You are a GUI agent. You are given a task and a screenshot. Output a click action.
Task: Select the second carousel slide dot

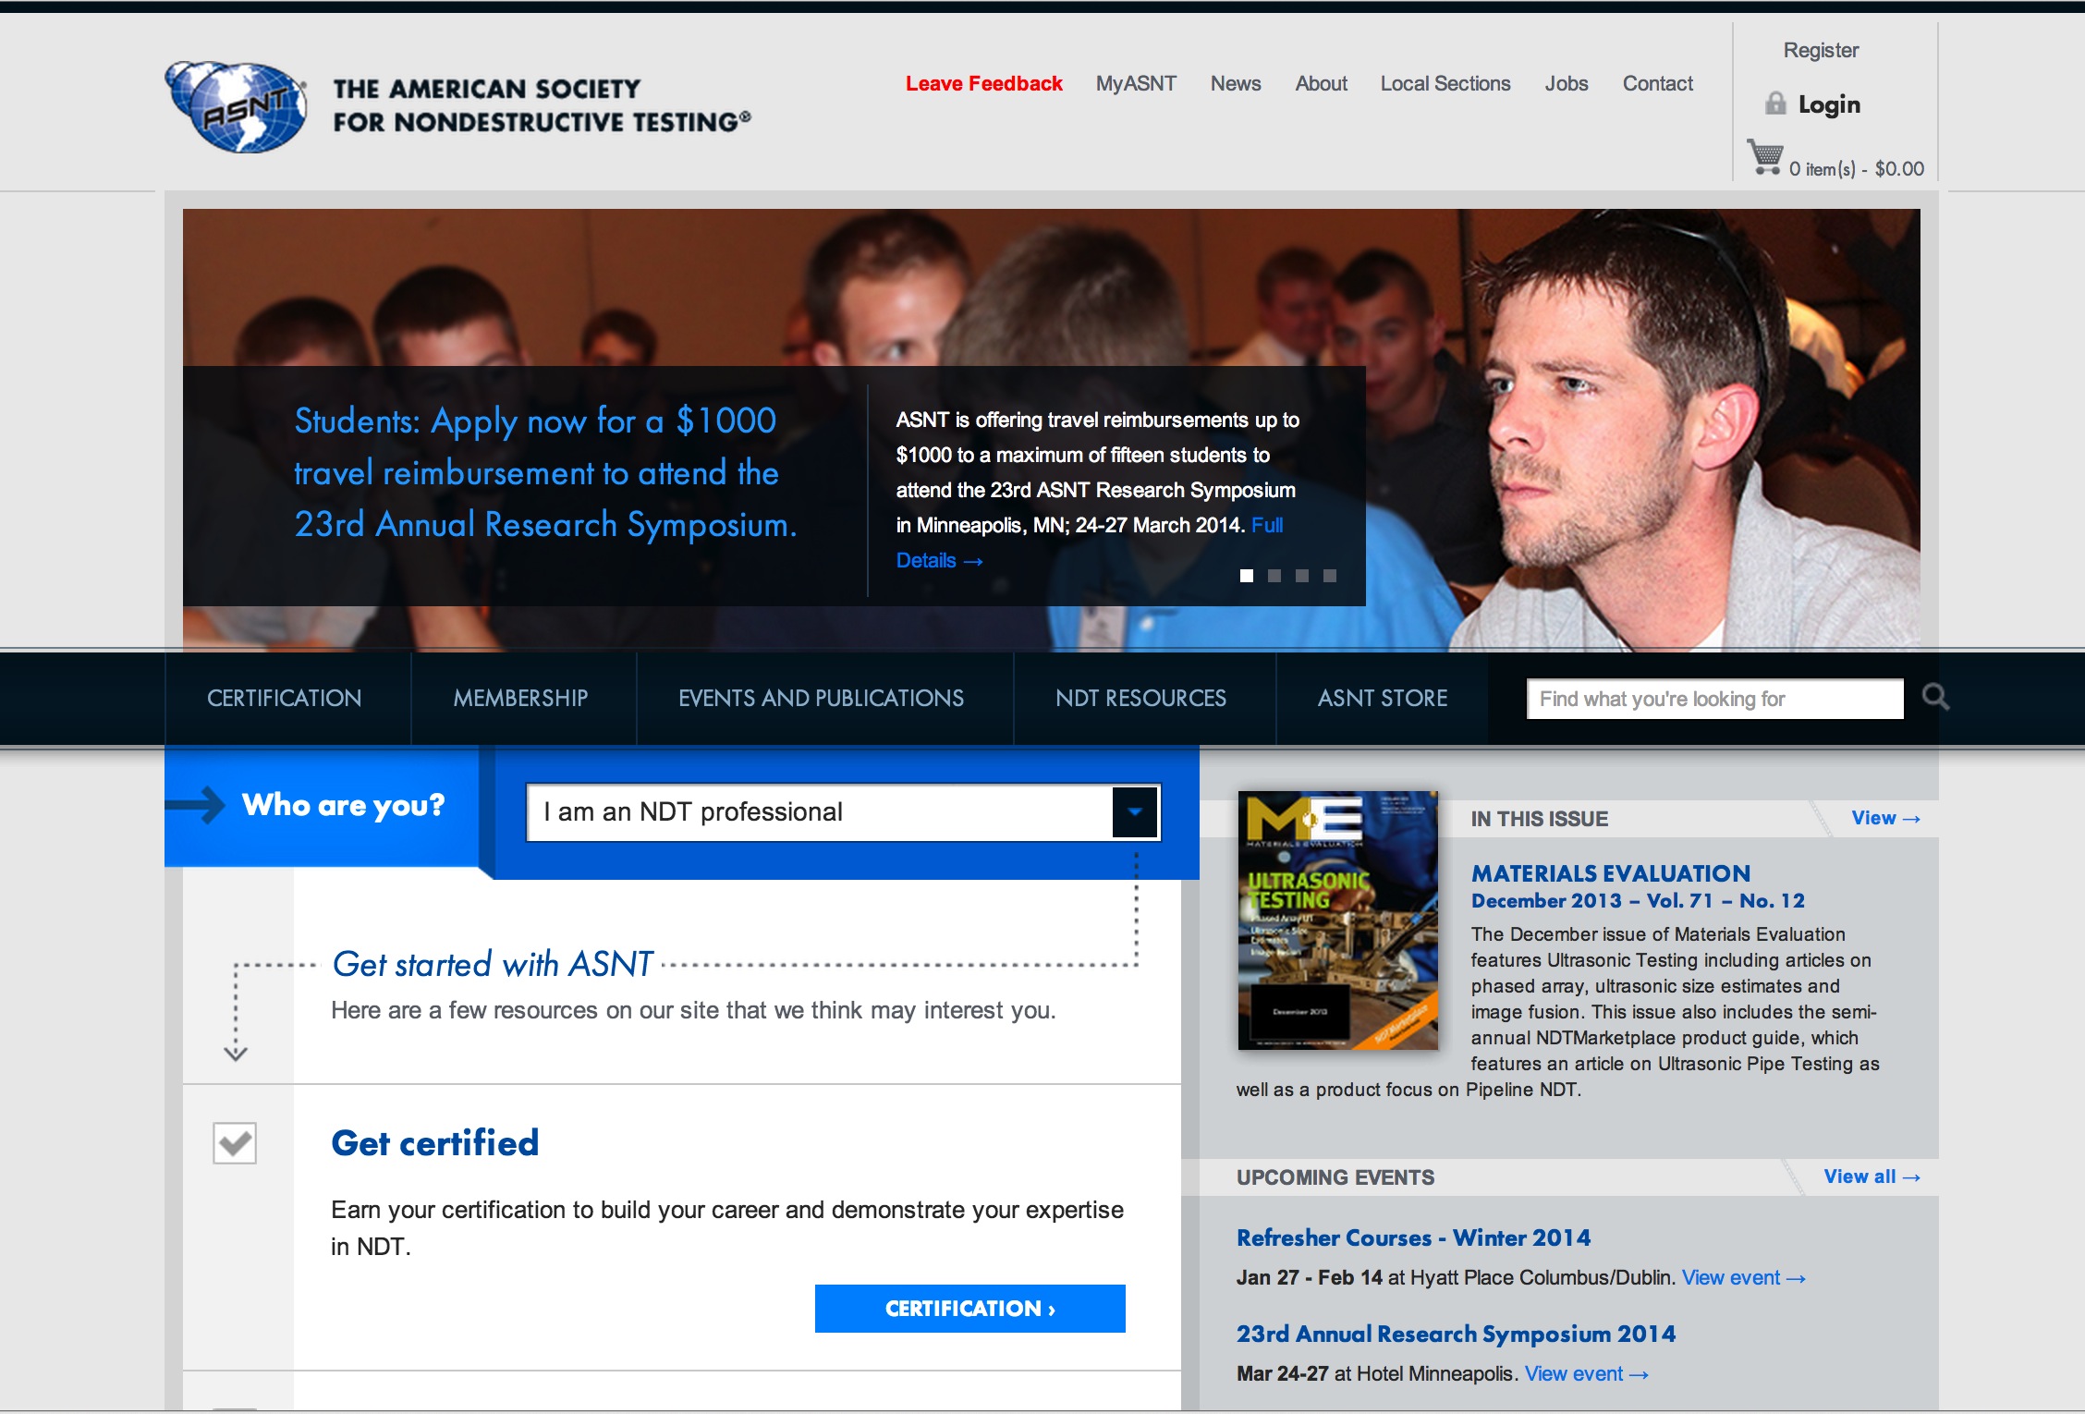(x=1274, y=576)
